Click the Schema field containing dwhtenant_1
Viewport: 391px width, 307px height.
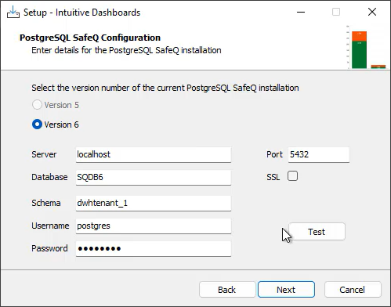point(154,203)
